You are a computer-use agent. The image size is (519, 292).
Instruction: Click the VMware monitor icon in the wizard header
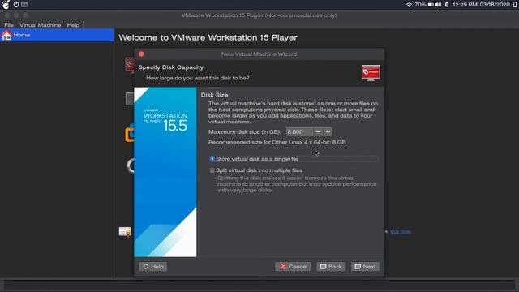point(371,73)
